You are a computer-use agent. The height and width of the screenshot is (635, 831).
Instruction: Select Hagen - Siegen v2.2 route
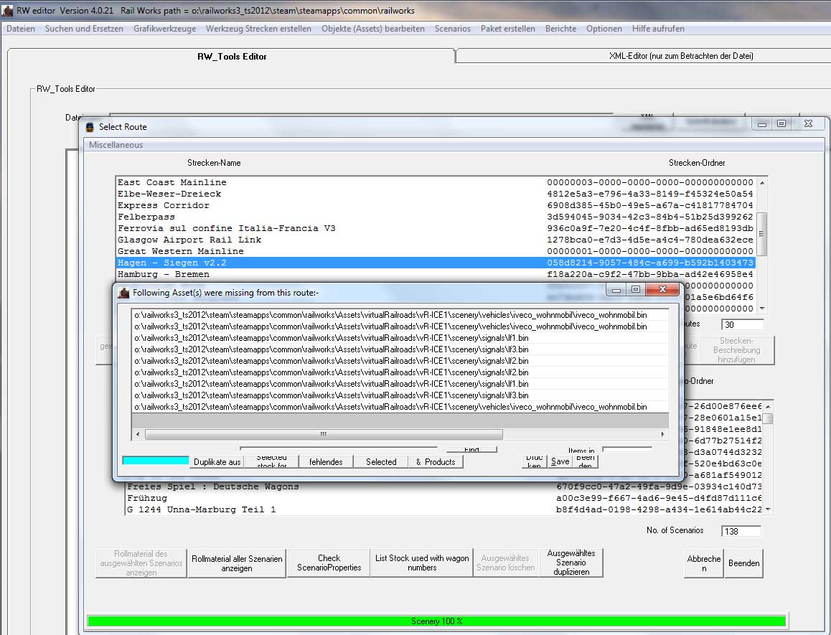(435, 263)
